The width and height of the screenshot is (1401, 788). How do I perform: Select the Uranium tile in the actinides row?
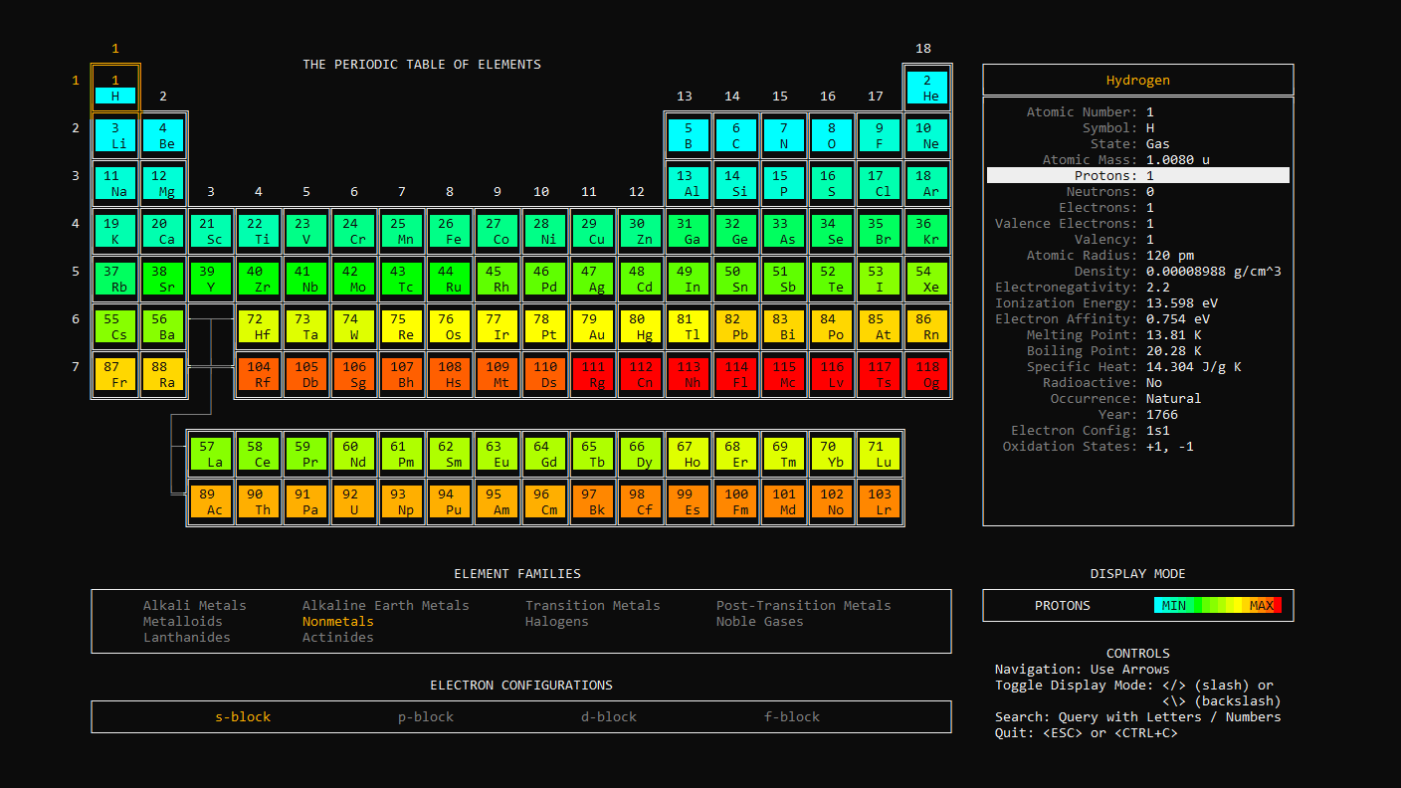coord(354,500)
